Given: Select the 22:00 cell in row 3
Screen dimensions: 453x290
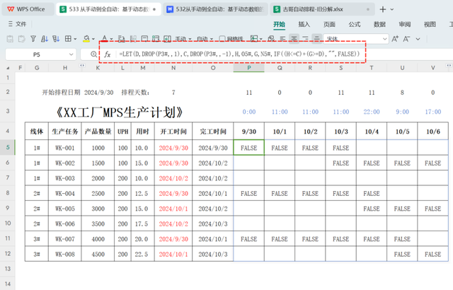Looking at the screenshot, I should point(372,112).
